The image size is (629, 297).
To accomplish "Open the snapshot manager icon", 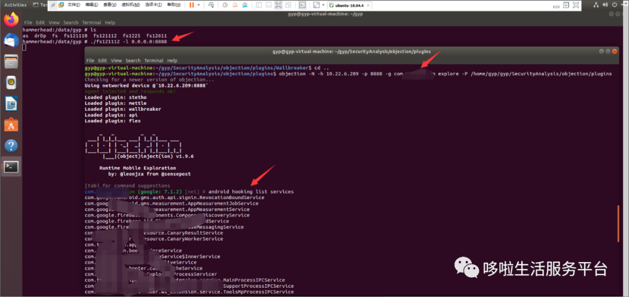I will tap(244, 5).
